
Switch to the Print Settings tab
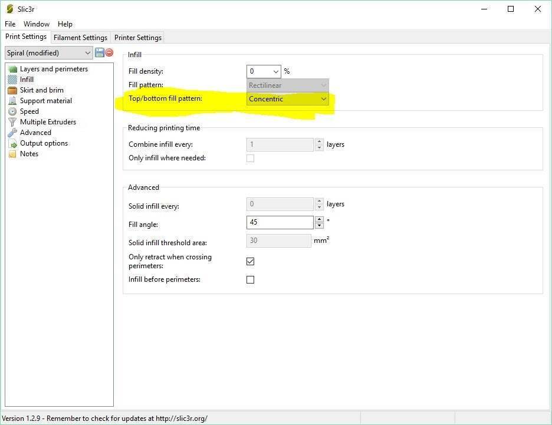point(26,37)
